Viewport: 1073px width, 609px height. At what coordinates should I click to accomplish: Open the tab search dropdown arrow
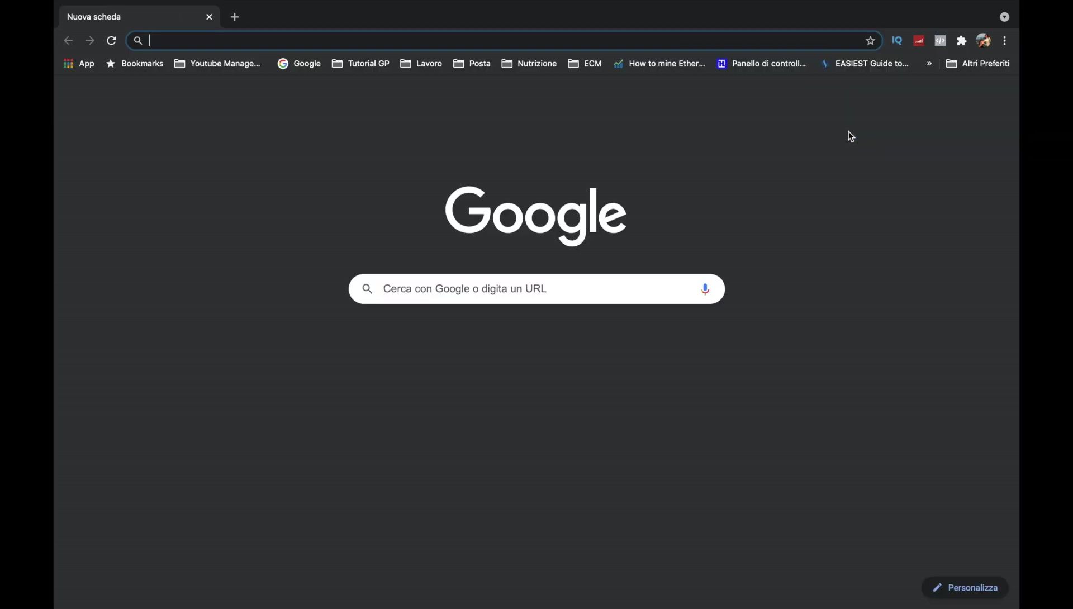pos(1004,17)
